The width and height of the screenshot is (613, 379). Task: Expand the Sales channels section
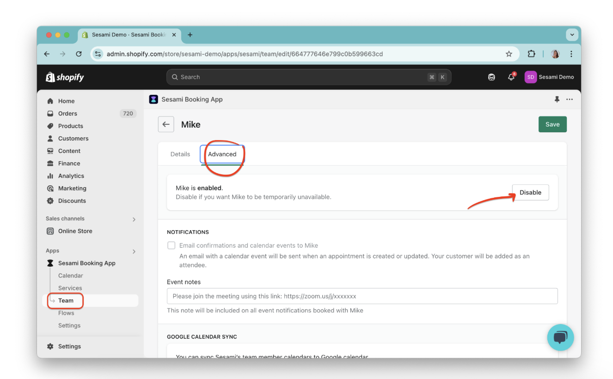(134, 219)
